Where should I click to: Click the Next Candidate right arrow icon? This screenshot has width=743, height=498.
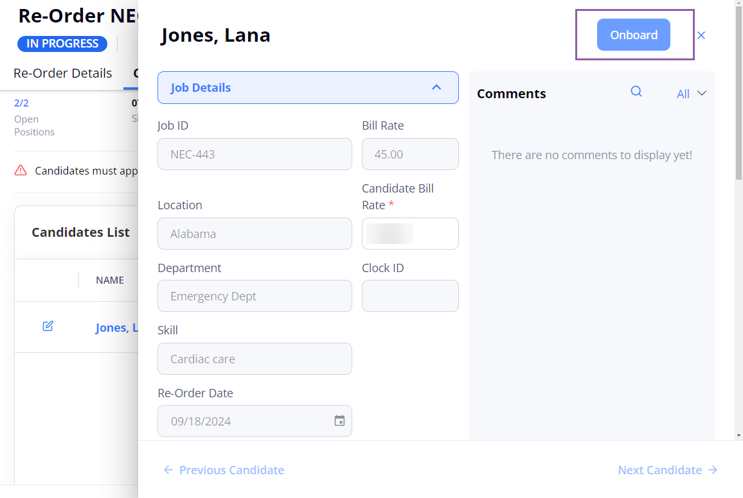713,470
